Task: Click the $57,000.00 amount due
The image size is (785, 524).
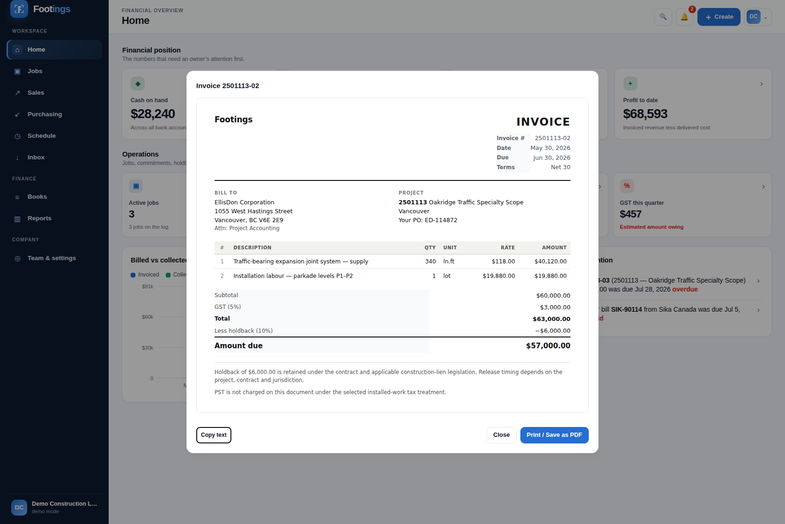Action: pos(548,346)
